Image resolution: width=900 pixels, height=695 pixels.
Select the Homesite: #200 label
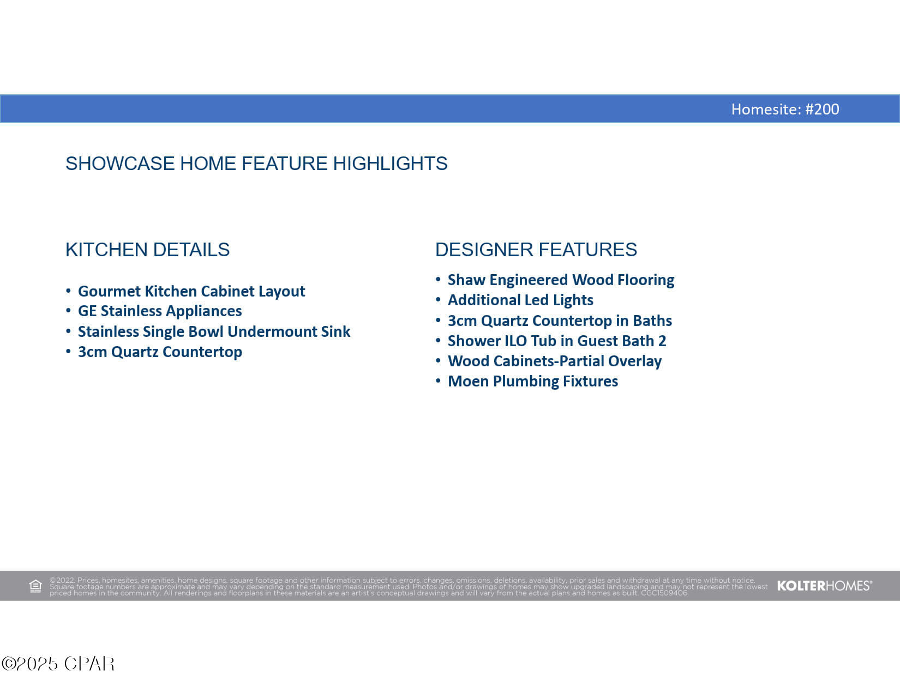(784, 109)
